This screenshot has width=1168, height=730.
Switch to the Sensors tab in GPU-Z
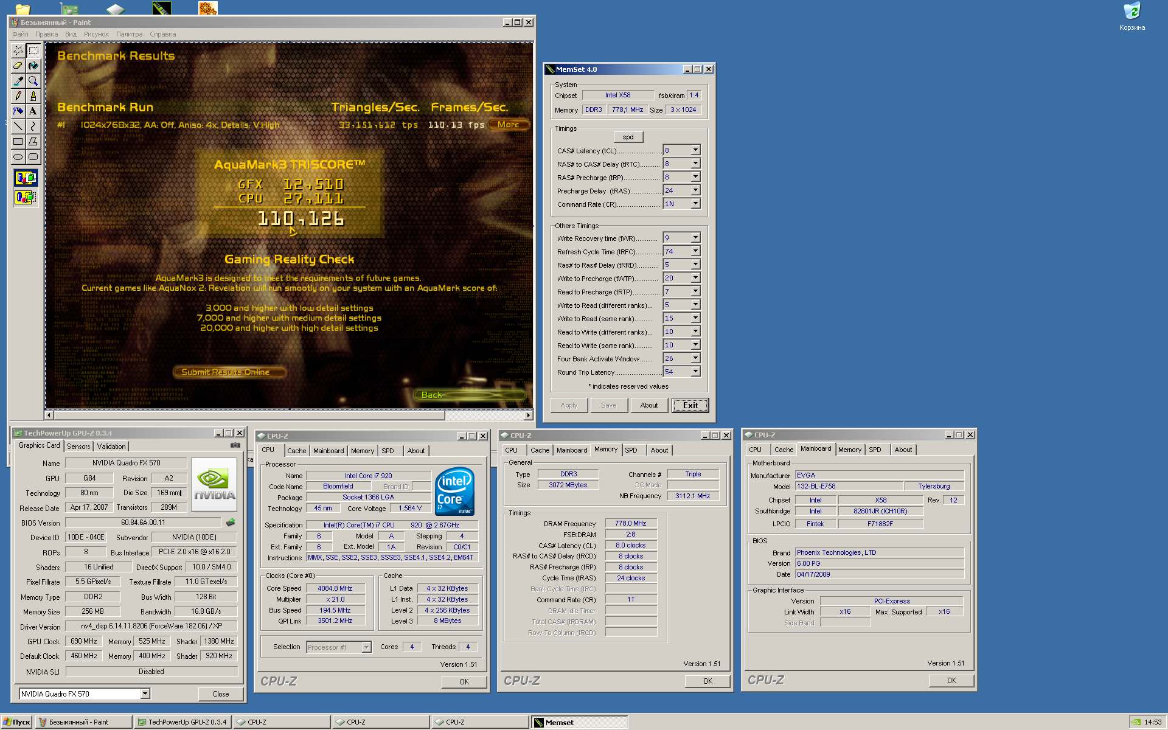78,447
